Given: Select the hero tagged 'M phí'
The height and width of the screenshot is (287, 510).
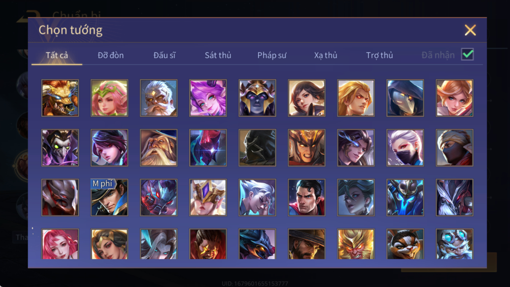Looking at the screenshot, I should (109, 197).
